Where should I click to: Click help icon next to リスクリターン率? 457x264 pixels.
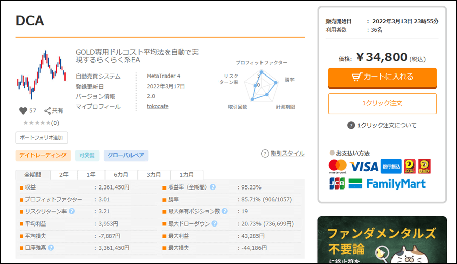pos(72,211)
